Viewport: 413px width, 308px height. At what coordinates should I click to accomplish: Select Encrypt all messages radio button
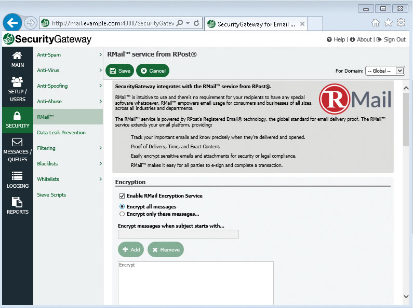[122, 206]
